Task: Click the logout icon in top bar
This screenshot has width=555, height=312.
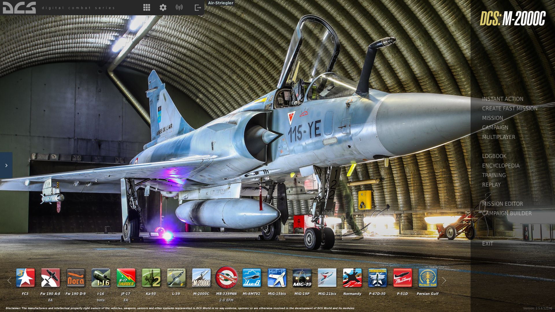Action: pyautogui.click(x=198, y=8)
